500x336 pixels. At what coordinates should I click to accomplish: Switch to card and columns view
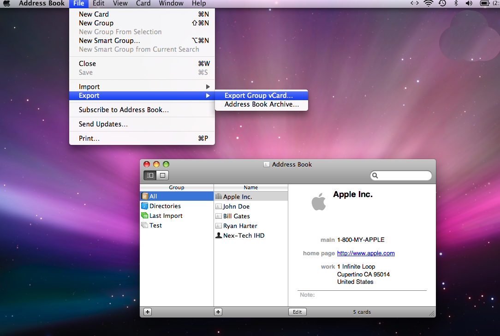point(150,175)
